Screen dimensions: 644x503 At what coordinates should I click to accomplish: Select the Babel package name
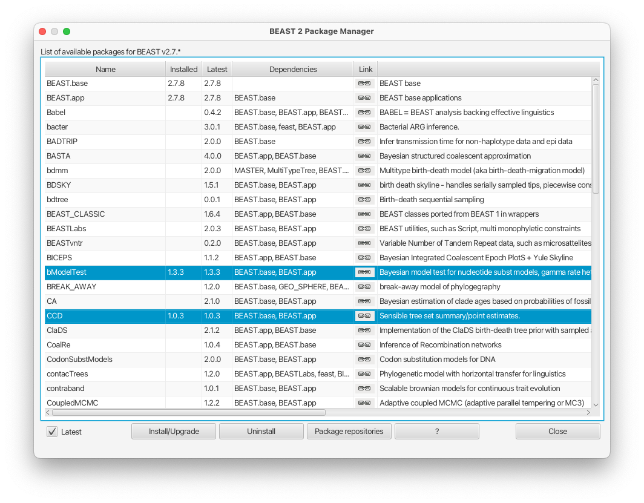tap(56, 113)
